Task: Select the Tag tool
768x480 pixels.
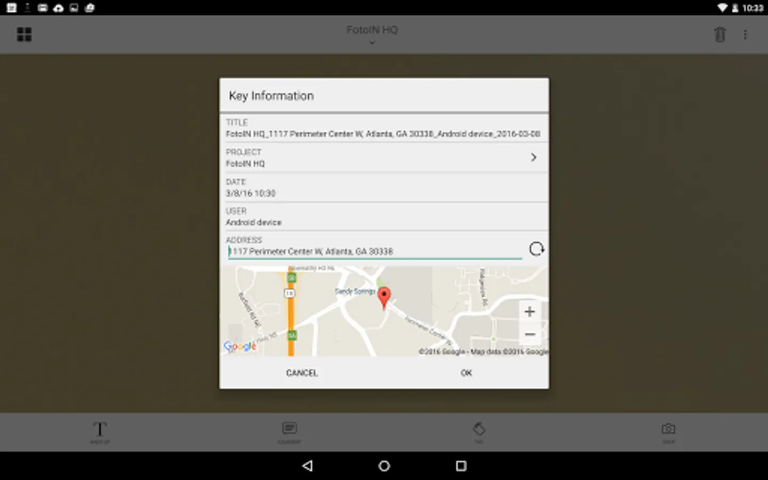Action: [x=479, y=432]
